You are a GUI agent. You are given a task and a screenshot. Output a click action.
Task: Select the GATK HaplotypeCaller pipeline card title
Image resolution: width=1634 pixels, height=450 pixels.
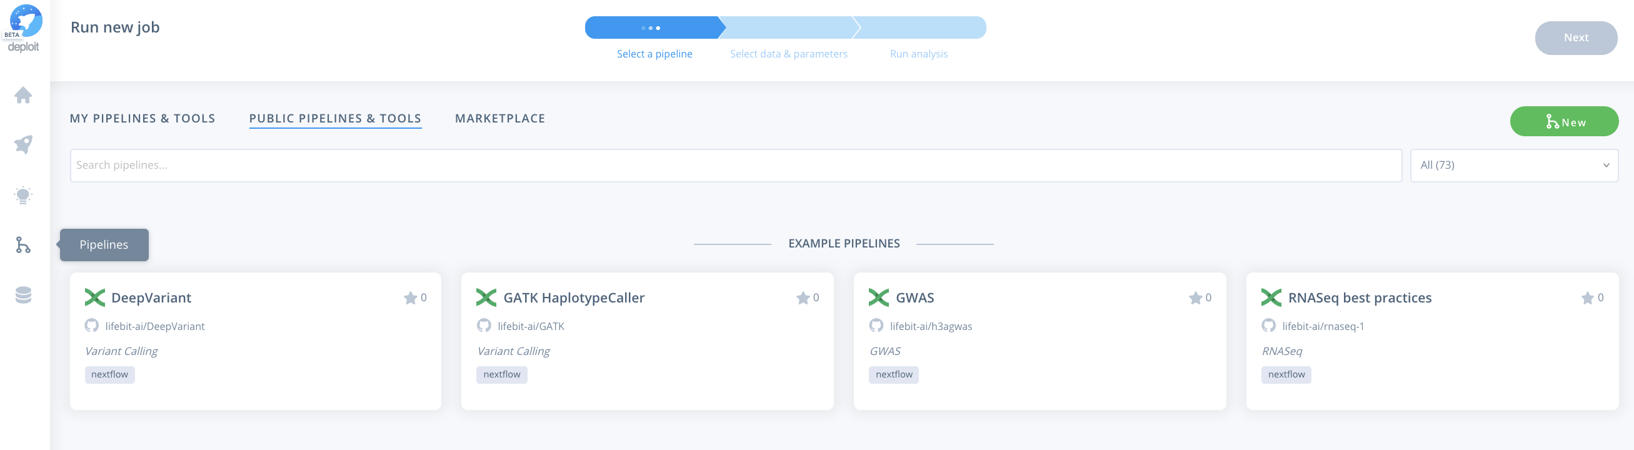point(573,298)
